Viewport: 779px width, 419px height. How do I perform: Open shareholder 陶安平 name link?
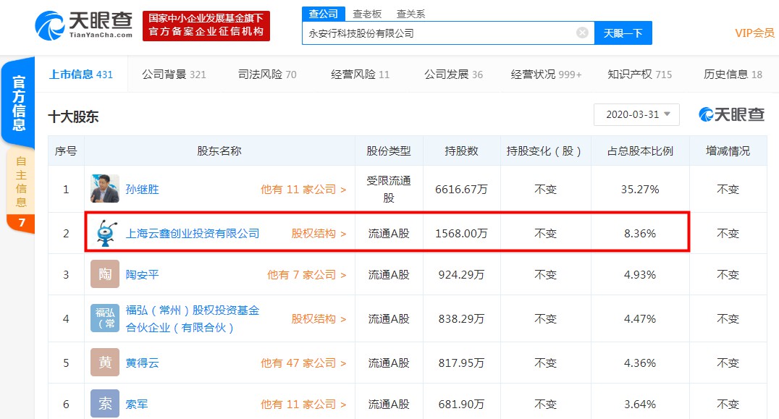142,274
